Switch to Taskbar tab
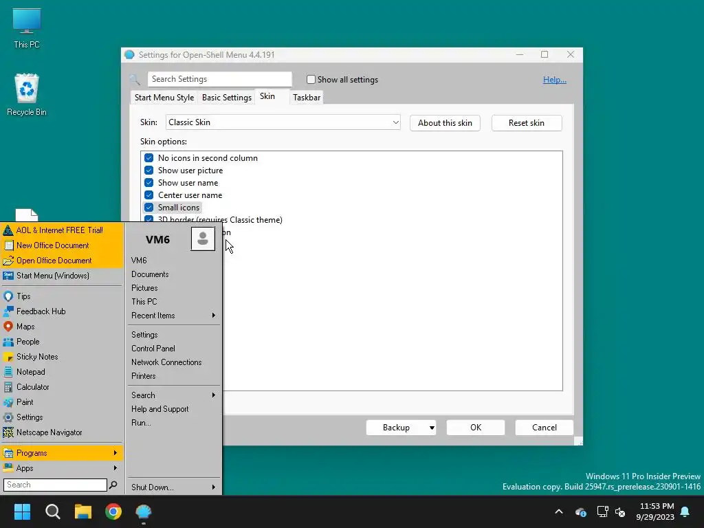This screenshot has width=704, height=528. click(307, 98)
